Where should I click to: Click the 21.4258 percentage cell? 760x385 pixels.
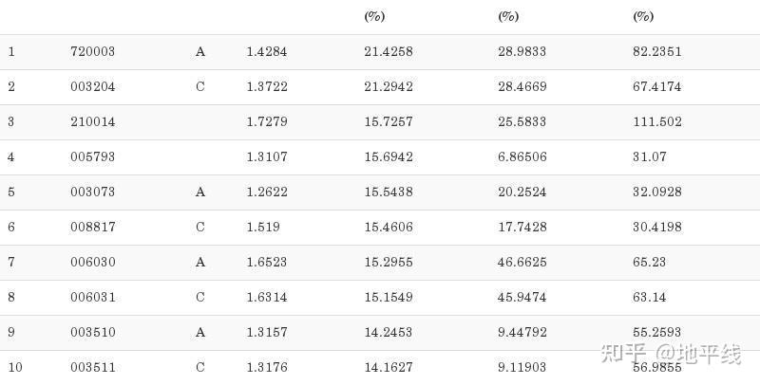[x=389, y=51]
